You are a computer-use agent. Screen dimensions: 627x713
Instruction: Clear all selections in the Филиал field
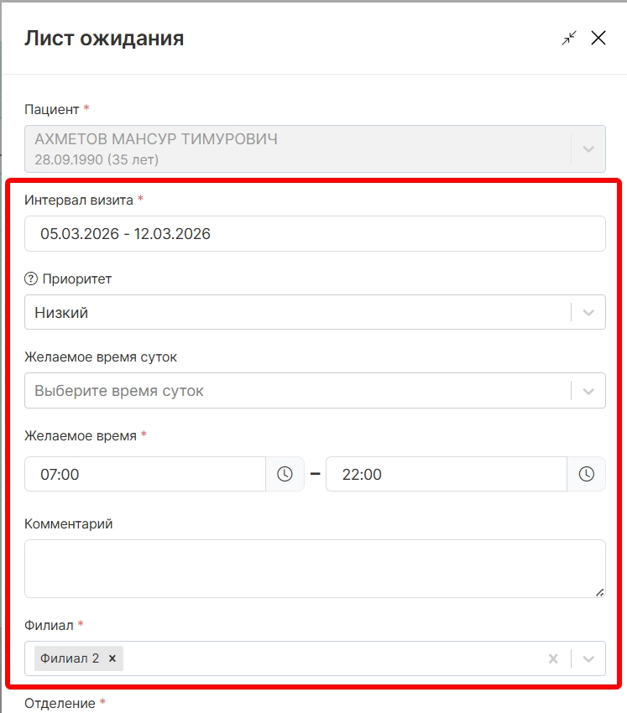[553, 658]
